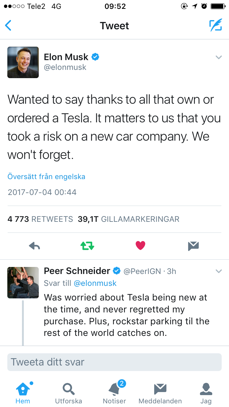229x407 pixels.
Task: Open @elonmusk mention in reply
Action: [x=95, y=283]
